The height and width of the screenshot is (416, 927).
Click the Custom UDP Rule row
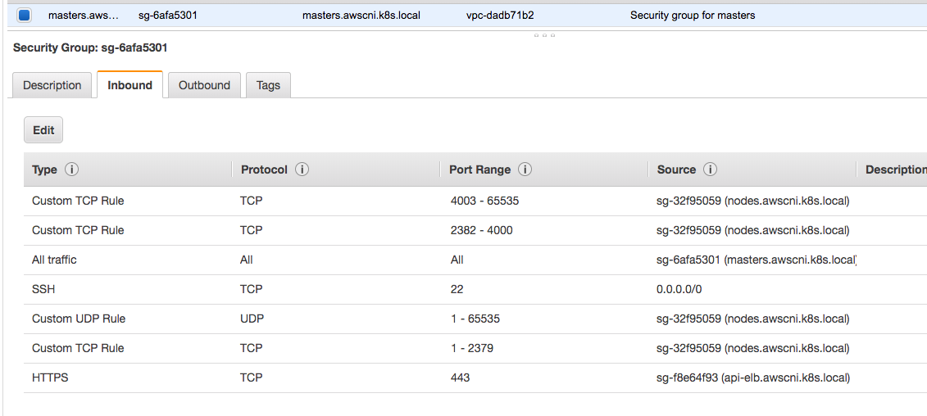pos(475,319)
